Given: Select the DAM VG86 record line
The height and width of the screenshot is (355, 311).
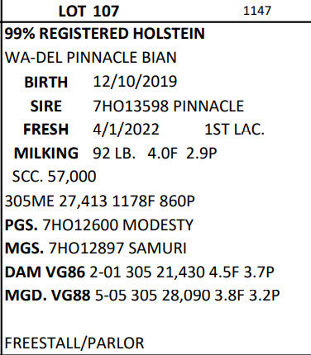Looking at the screenshot, I should click(x=140, y=272).
